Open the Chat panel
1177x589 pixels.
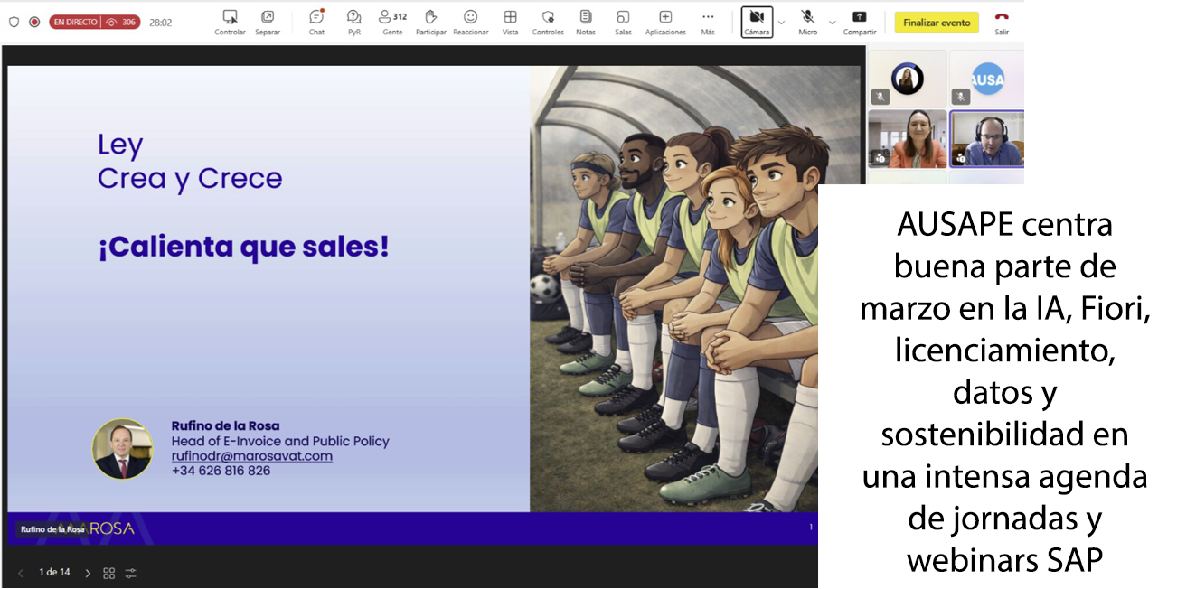(316, 22)
